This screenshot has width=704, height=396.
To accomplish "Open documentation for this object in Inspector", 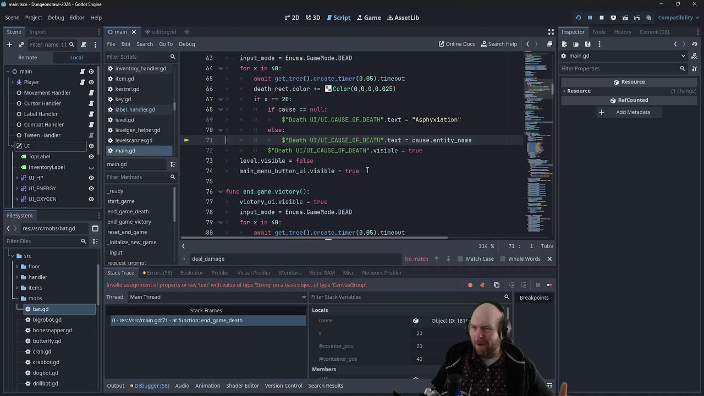I will pyautogui.click(x=695, y=56).
